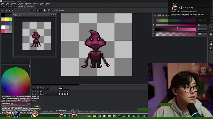
Task: Switch color sliders to Gray mode
Action: coord(168,15)
